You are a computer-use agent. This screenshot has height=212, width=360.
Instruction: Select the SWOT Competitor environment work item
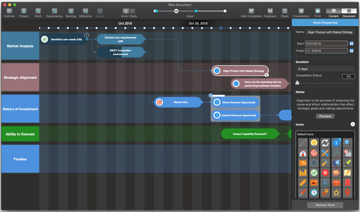(121, 52)
